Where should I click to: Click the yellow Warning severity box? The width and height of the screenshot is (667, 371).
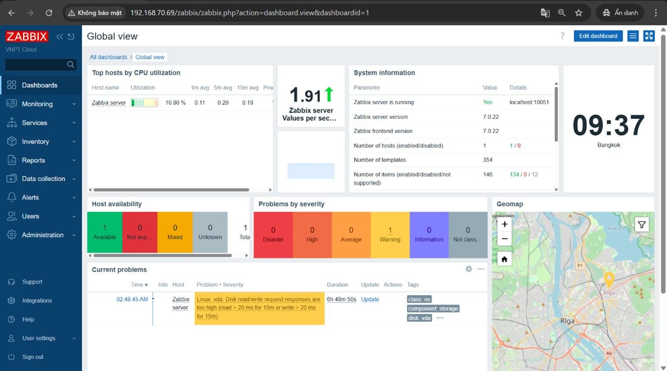coord(390,235)
